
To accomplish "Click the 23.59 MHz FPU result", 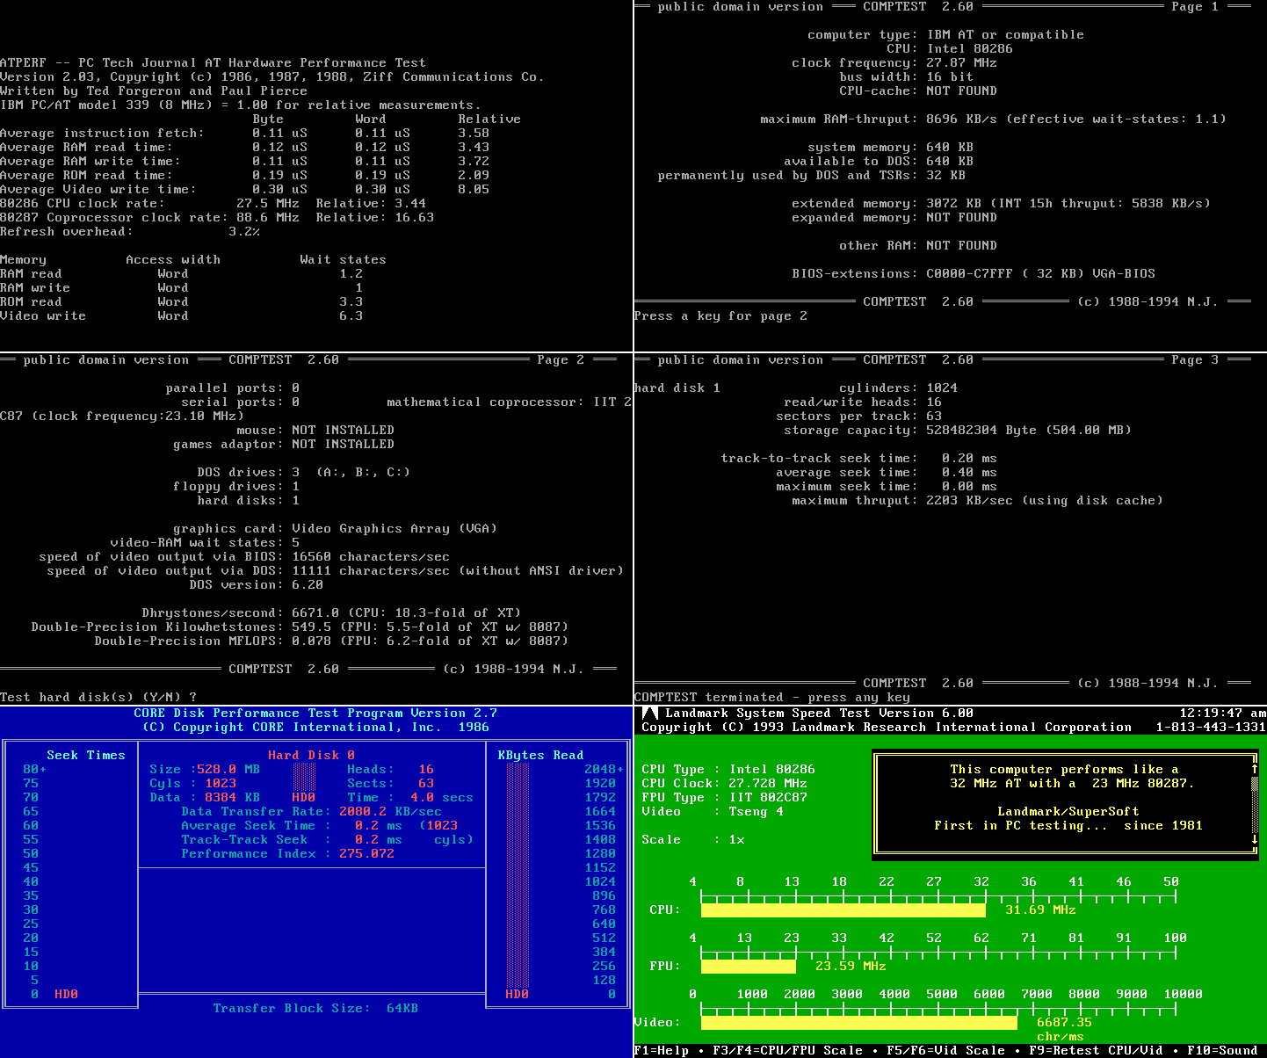I will coord(851,966).
